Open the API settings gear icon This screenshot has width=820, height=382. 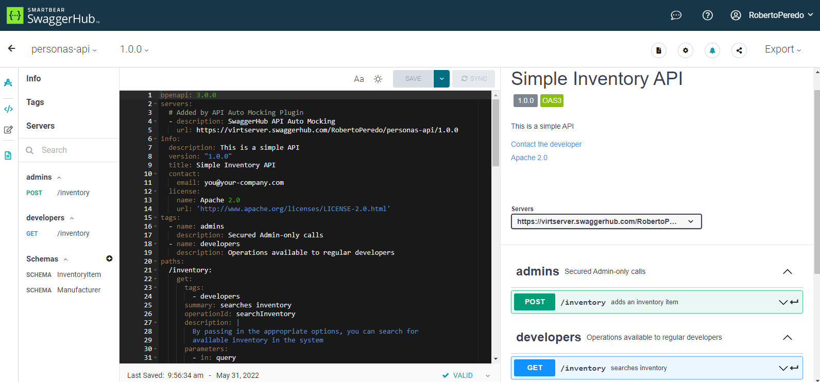click(686, 50)
